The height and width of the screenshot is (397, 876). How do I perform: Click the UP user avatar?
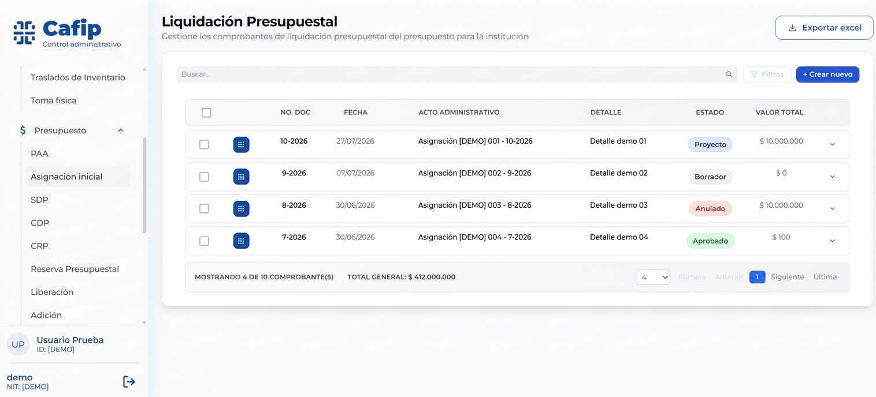tap(18, 344)
